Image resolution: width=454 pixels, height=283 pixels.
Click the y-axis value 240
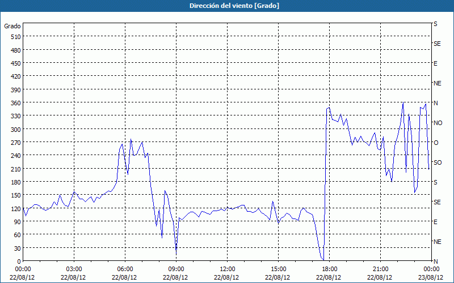point(16,156)
